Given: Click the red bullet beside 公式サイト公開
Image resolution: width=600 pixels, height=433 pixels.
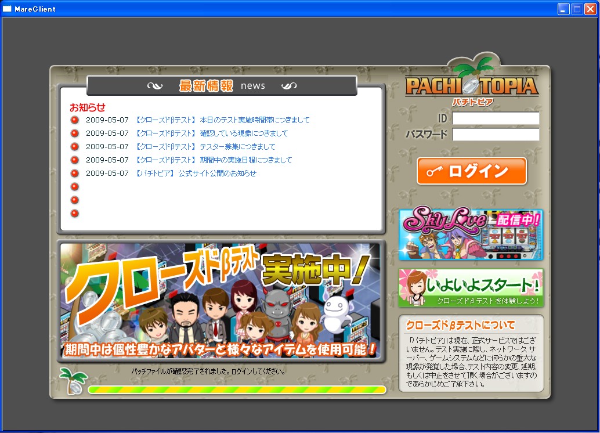Looking at the screenshot, I should point(75,174).
